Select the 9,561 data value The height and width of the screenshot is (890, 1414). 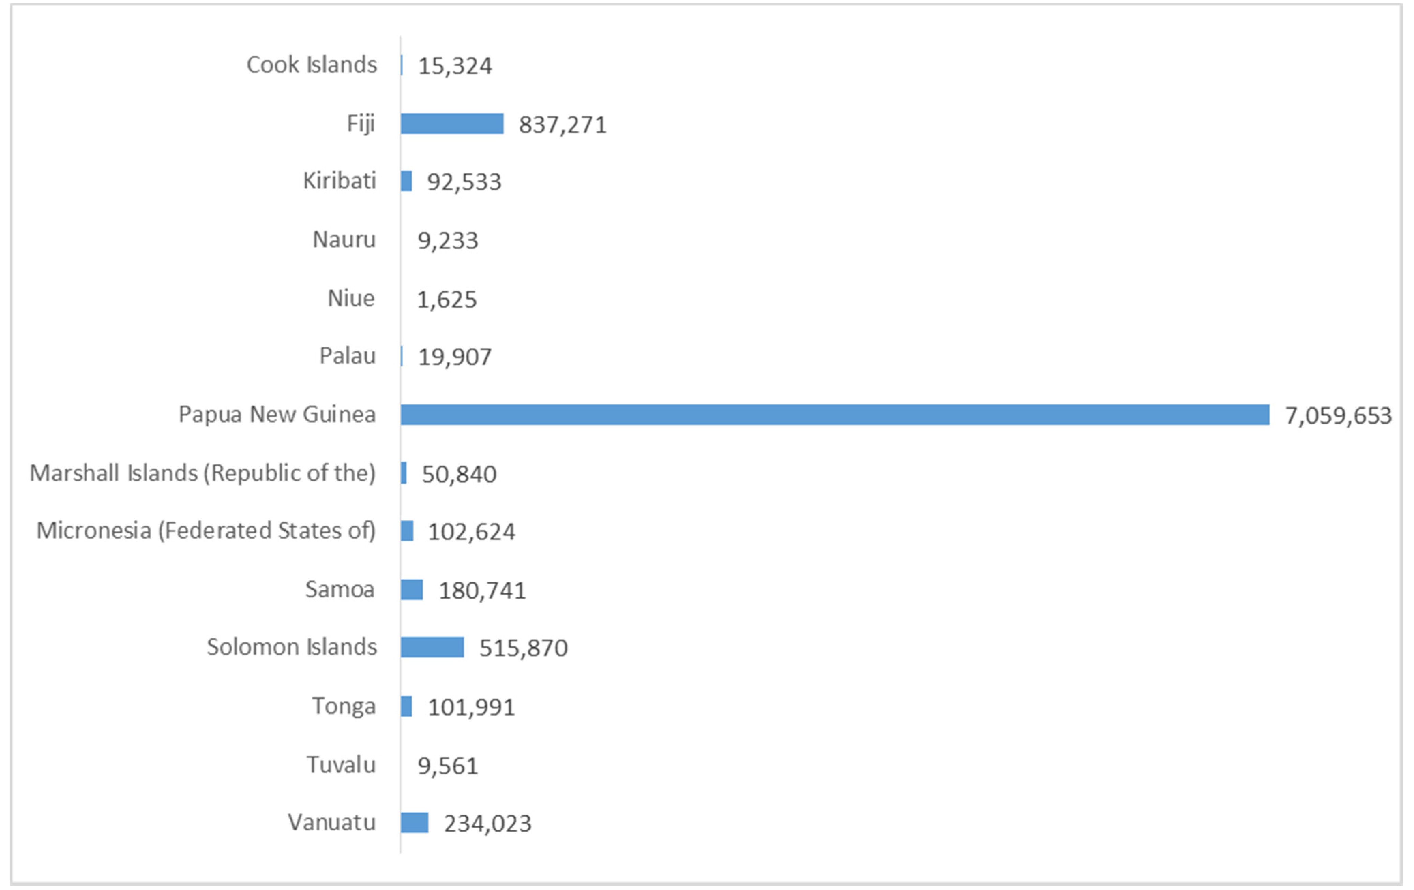click(448, 766)
